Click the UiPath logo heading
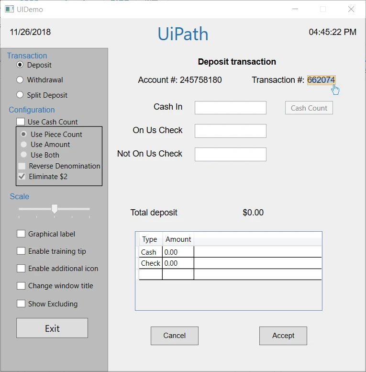The height and width of the screenshot is (372, 366). point(183,34)
